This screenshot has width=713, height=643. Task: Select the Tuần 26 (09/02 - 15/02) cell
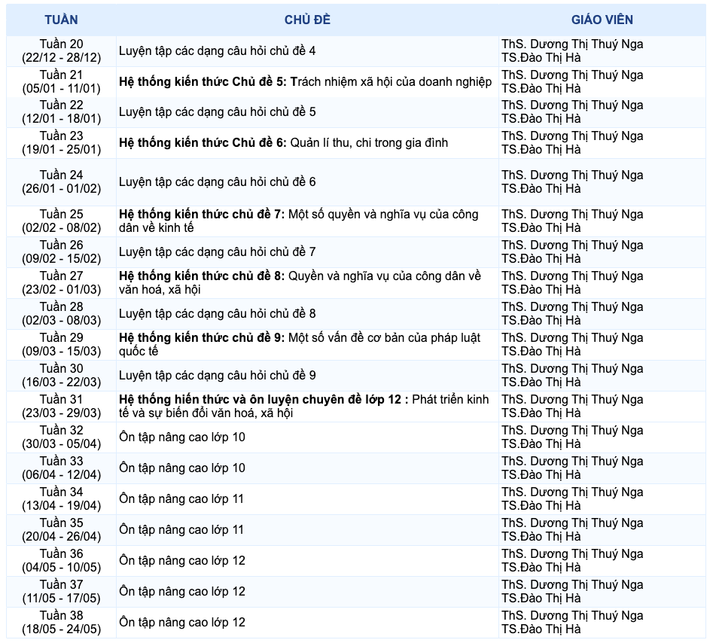(61, 252)
